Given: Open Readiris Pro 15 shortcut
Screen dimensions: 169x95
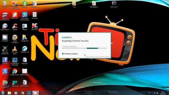Looking at the screenshot, I should [x=25, y=49].
